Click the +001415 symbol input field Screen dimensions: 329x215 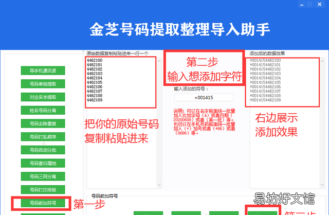tap(204, 98)
